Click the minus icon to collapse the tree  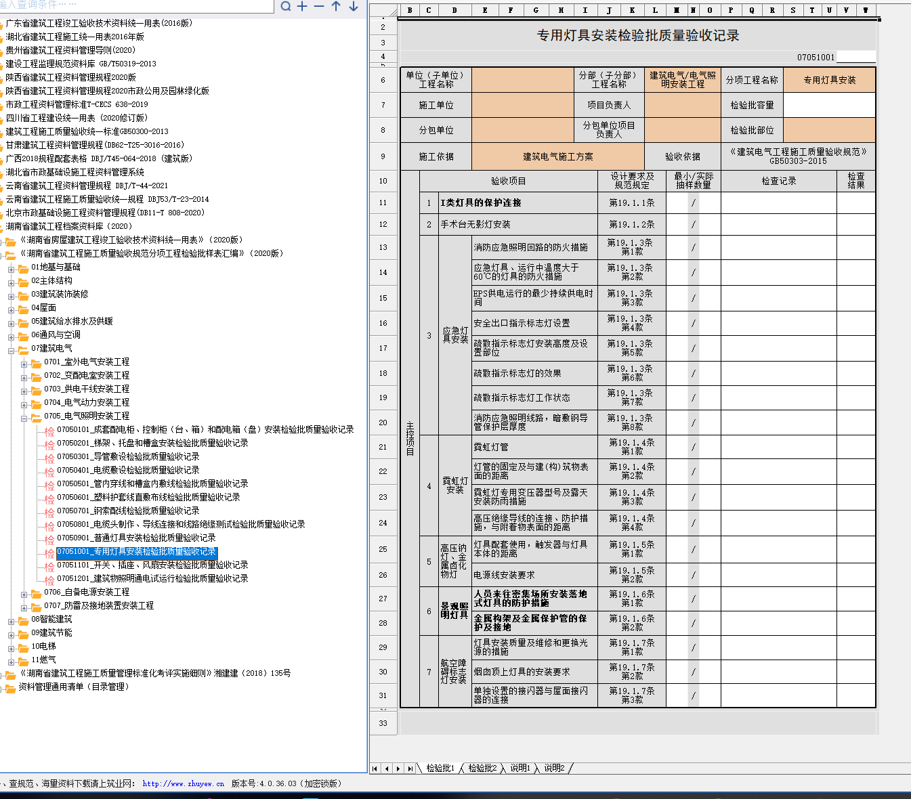tap(319, 6)
